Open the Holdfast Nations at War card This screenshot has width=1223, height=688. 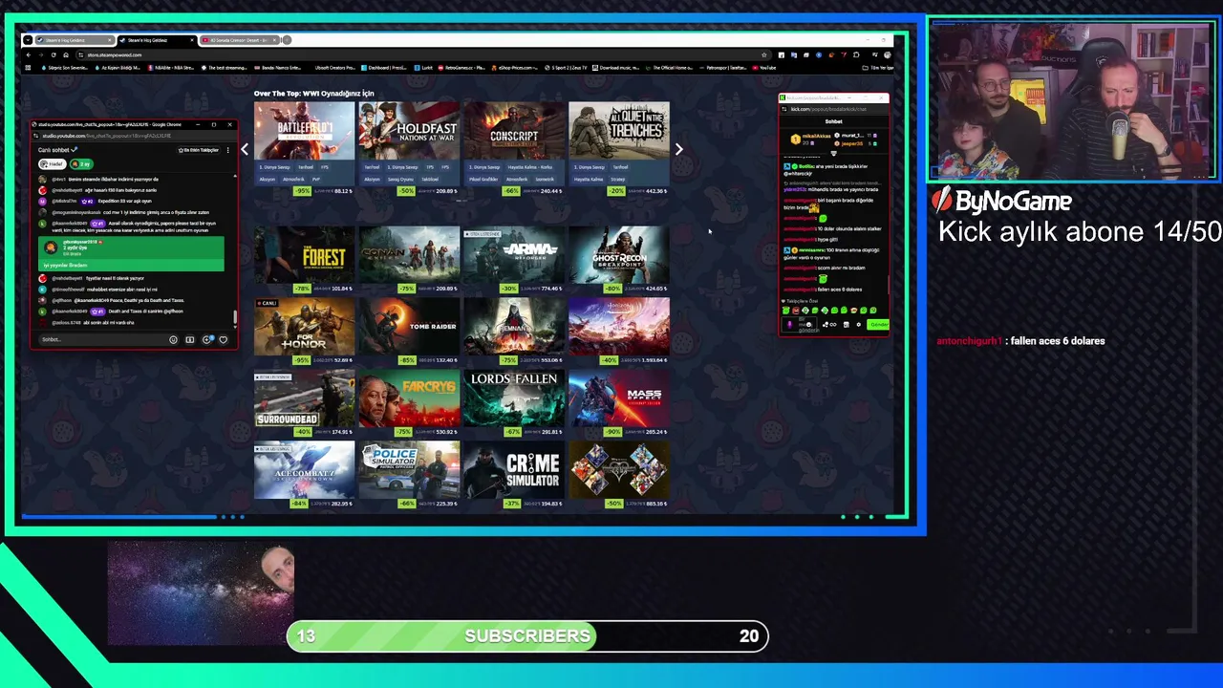tap(409, 148)
